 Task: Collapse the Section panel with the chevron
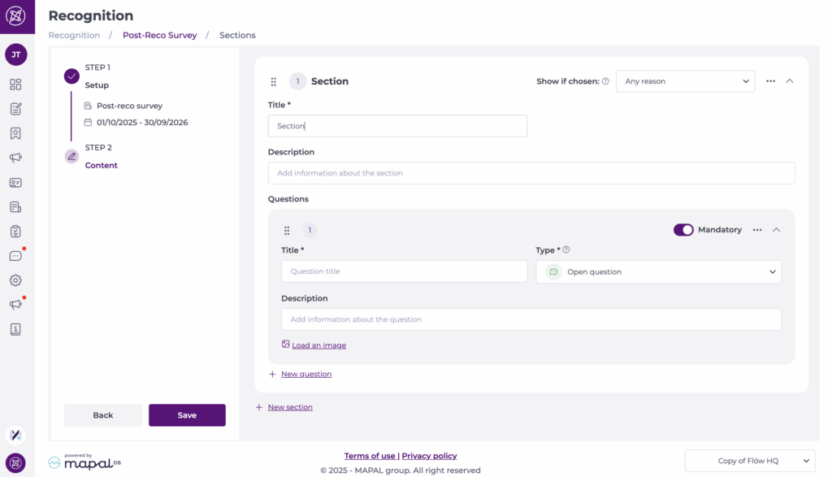[790, 81]
